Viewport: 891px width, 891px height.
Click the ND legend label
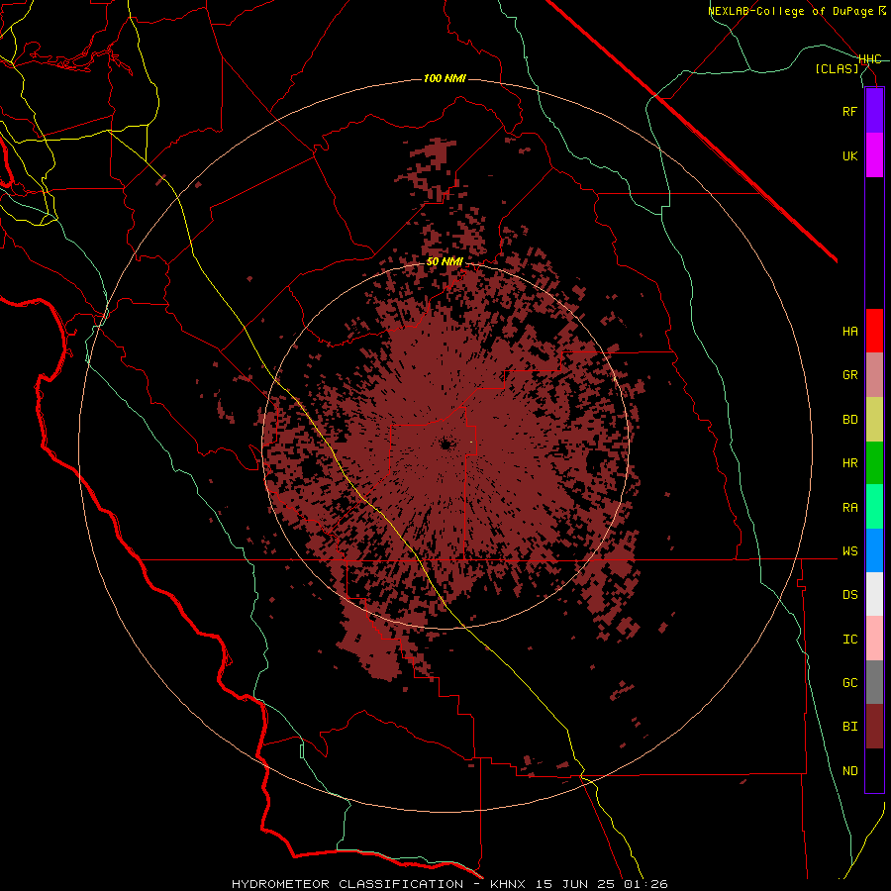[x=849, y=770]
